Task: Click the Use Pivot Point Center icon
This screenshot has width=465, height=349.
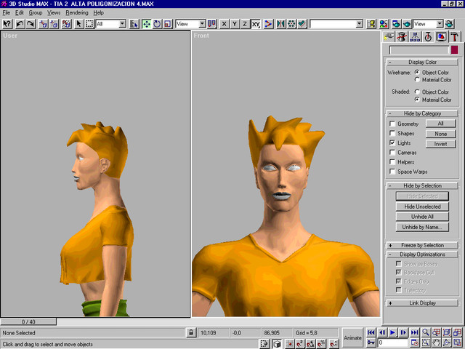Action: tap(211, 24)
